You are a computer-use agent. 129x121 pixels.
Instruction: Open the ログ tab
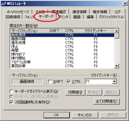(x=118, y=12)
